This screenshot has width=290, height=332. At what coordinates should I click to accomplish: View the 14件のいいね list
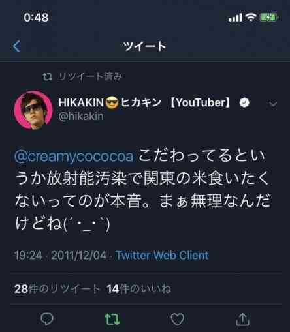pyautogui.click(x=139, y=289)
